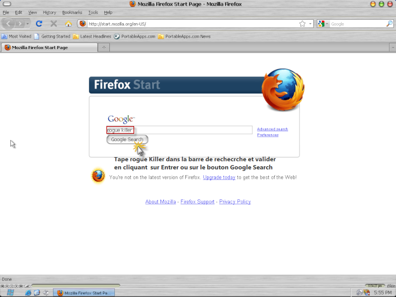Click the address bar URL field
This screenshot has height=297, width=396.
tap(193, 24)
